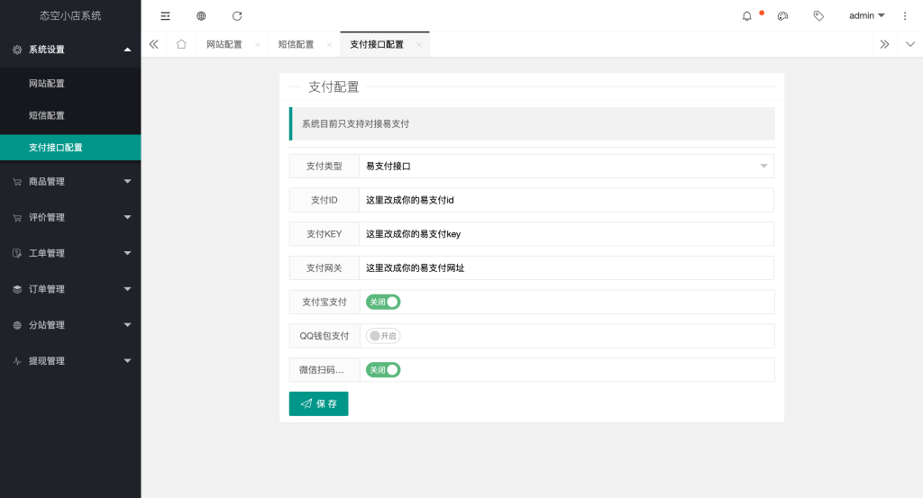Collapse the sidebar with the menu icon

click(166, 16)
